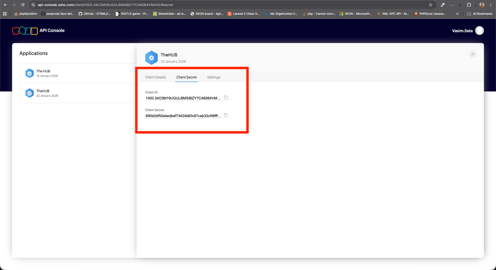Open the phpMyAdmin bookmark

click(x=26, y=14)
